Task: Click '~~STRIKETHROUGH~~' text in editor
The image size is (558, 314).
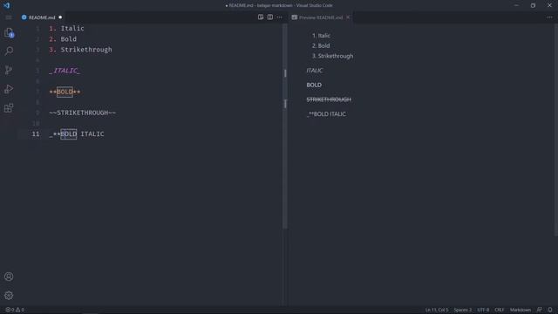Action: pos(82,113)
